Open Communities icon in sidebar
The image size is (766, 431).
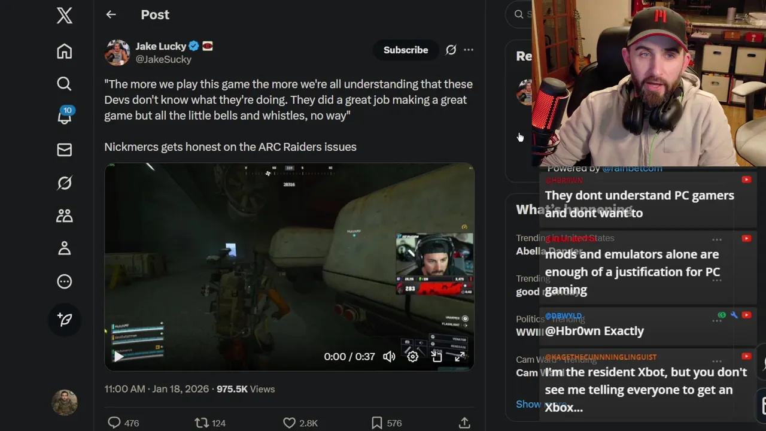coord(65,215)
